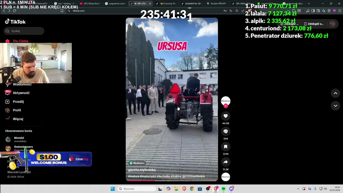
Task: Click the Wyszukaj taskbar search box
Action: (x=137, y=189)
